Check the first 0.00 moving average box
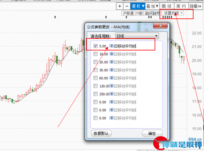Image resolution: width=204 pixels, height=151 pixels. click(96, 102)
